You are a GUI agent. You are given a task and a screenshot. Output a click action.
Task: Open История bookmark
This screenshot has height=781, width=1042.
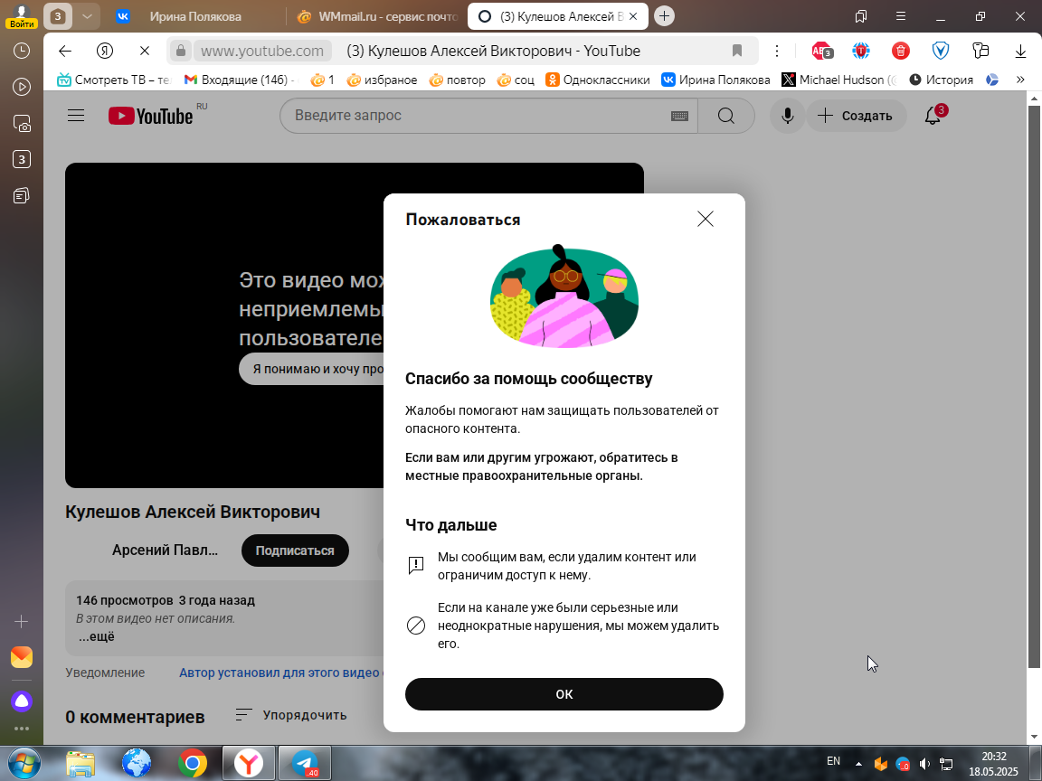[x=941, y=80]
